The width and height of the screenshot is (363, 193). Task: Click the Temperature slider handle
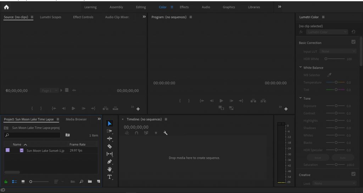point(336,82)
